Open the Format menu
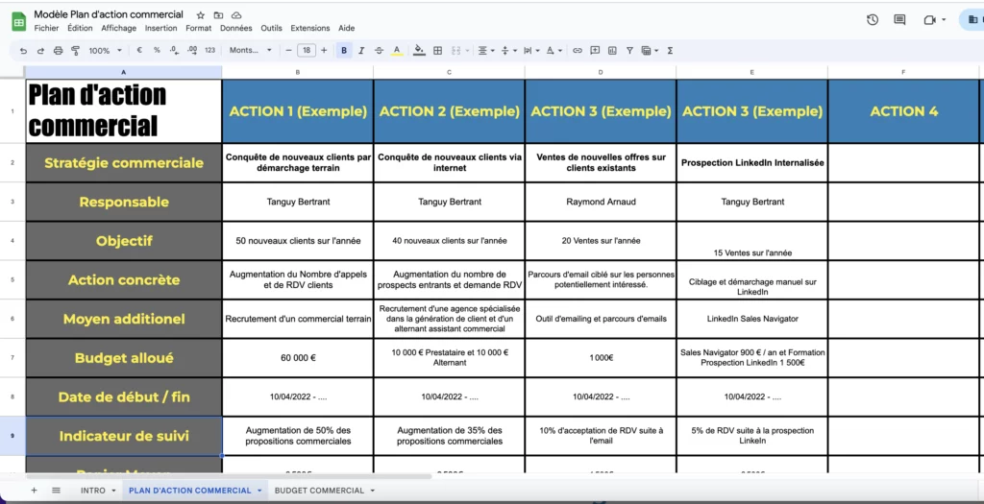 pyautogui.click(x=198, y=28)
